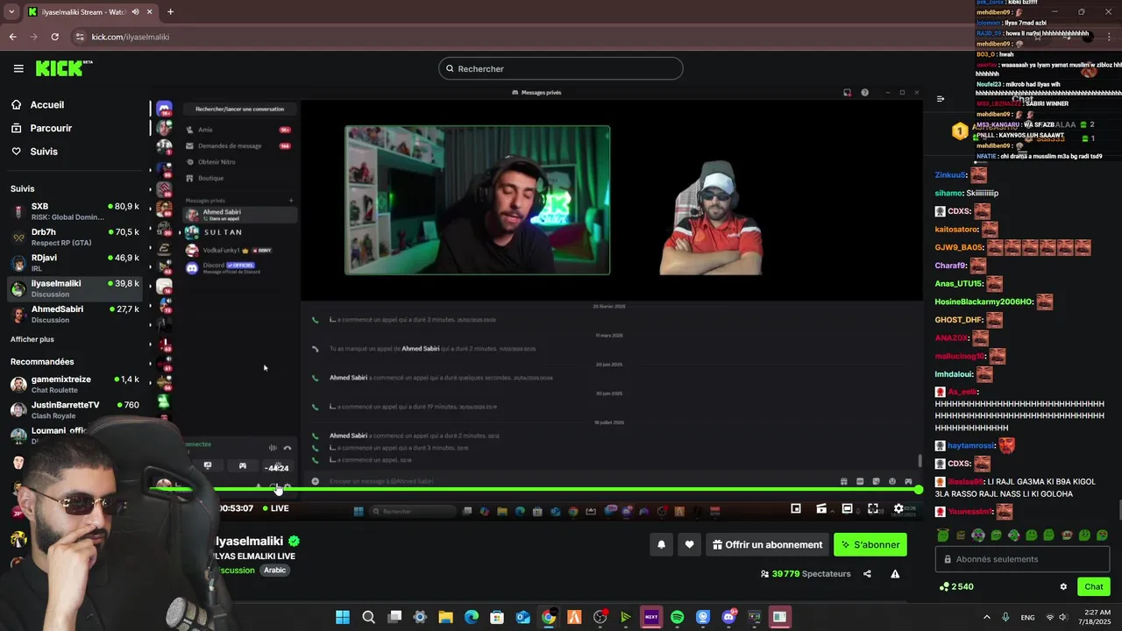Screen dimensions: 1122x631
Task: Focus the Rechercher search field
Action: click(561, 68)
